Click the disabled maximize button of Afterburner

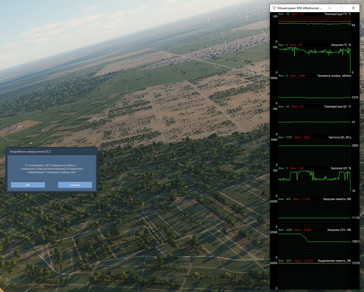click(341, 8)
